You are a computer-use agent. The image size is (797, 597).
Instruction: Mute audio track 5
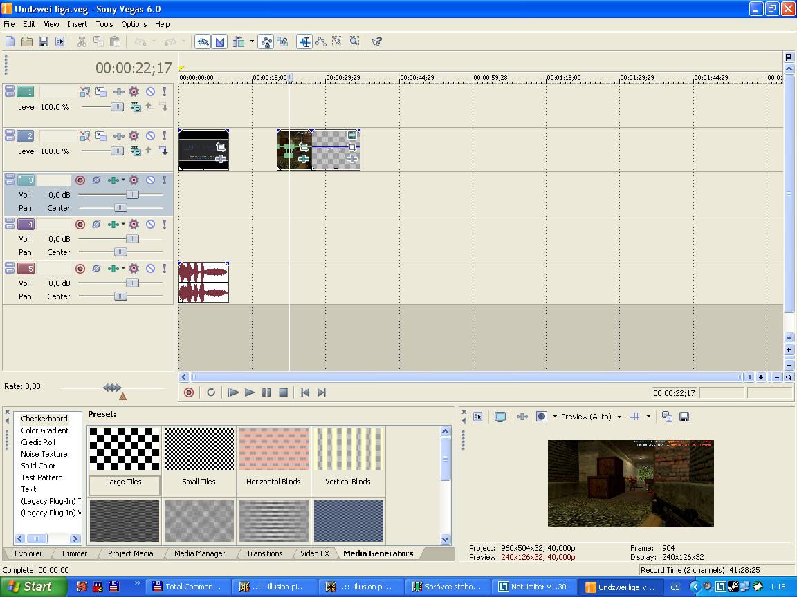click(x=150, y=269)
